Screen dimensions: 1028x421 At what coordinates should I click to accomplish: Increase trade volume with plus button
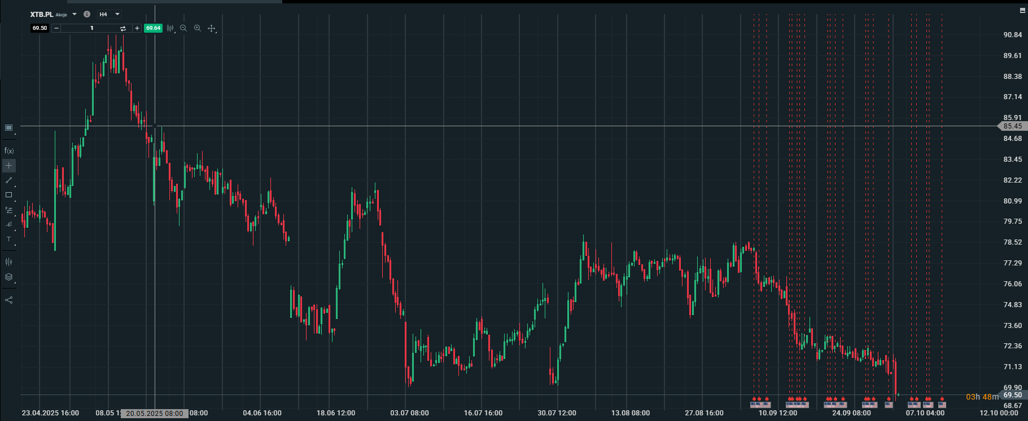tap(137, 28)
